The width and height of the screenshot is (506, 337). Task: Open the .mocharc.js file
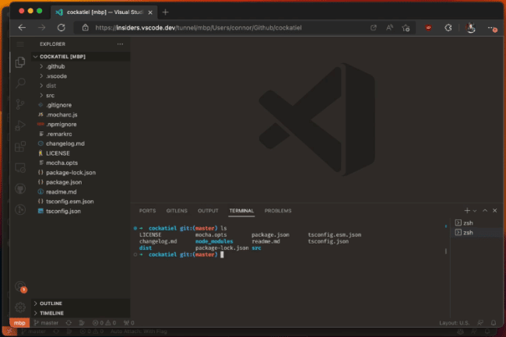81,115
